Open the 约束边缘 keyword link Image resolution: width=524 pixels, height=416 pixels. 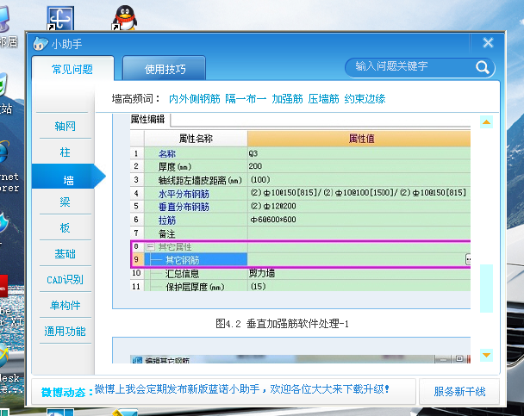coord(365,99)
